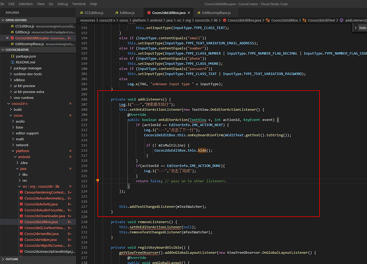
Task: Click the platform breadcrumb in the path
Action: 138,20
